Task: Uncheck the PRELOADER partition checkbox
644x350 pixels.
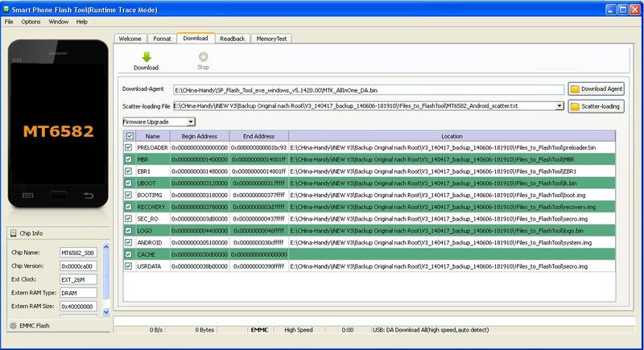Action: tap(129, 148)
